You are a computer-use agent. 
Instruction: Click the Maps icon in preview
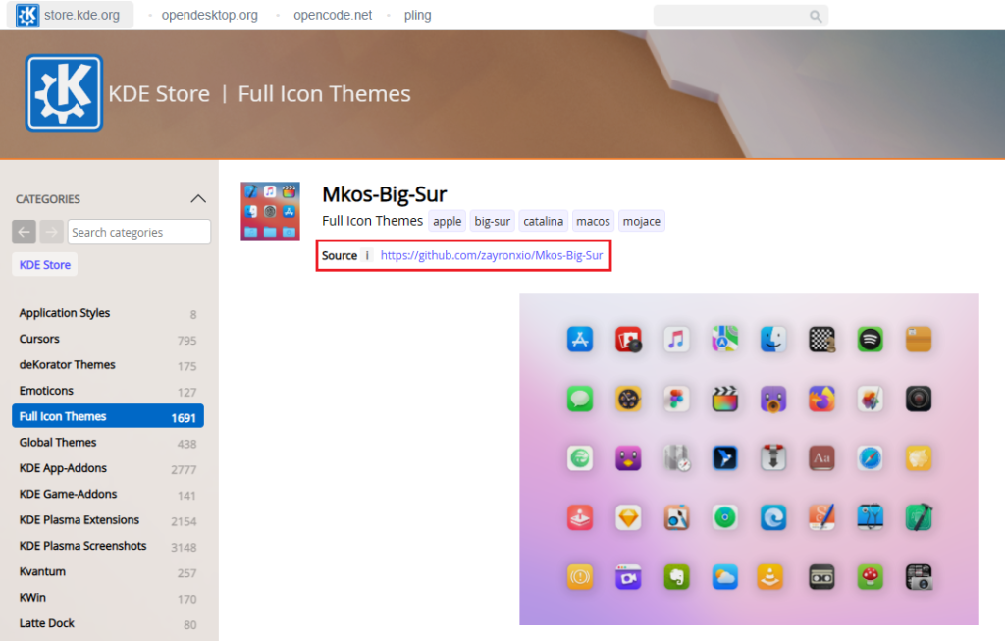click(x=725, y=339)
